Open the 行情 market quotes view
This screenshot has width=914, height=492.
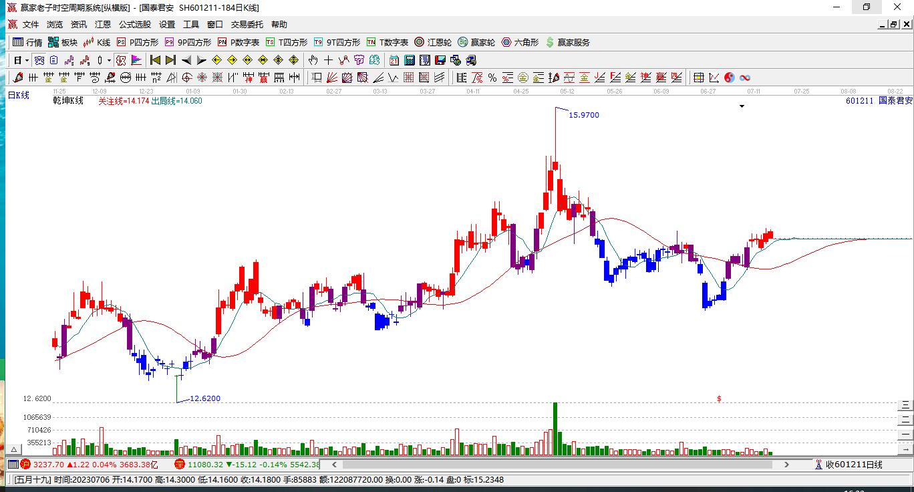pyautogui.click(x=27, y=42)
